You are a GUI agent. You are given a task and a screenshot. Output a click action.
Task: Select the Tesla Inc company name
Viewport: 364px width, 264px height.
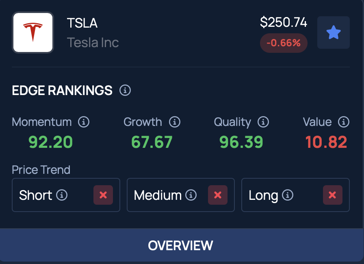coord(93,42)
